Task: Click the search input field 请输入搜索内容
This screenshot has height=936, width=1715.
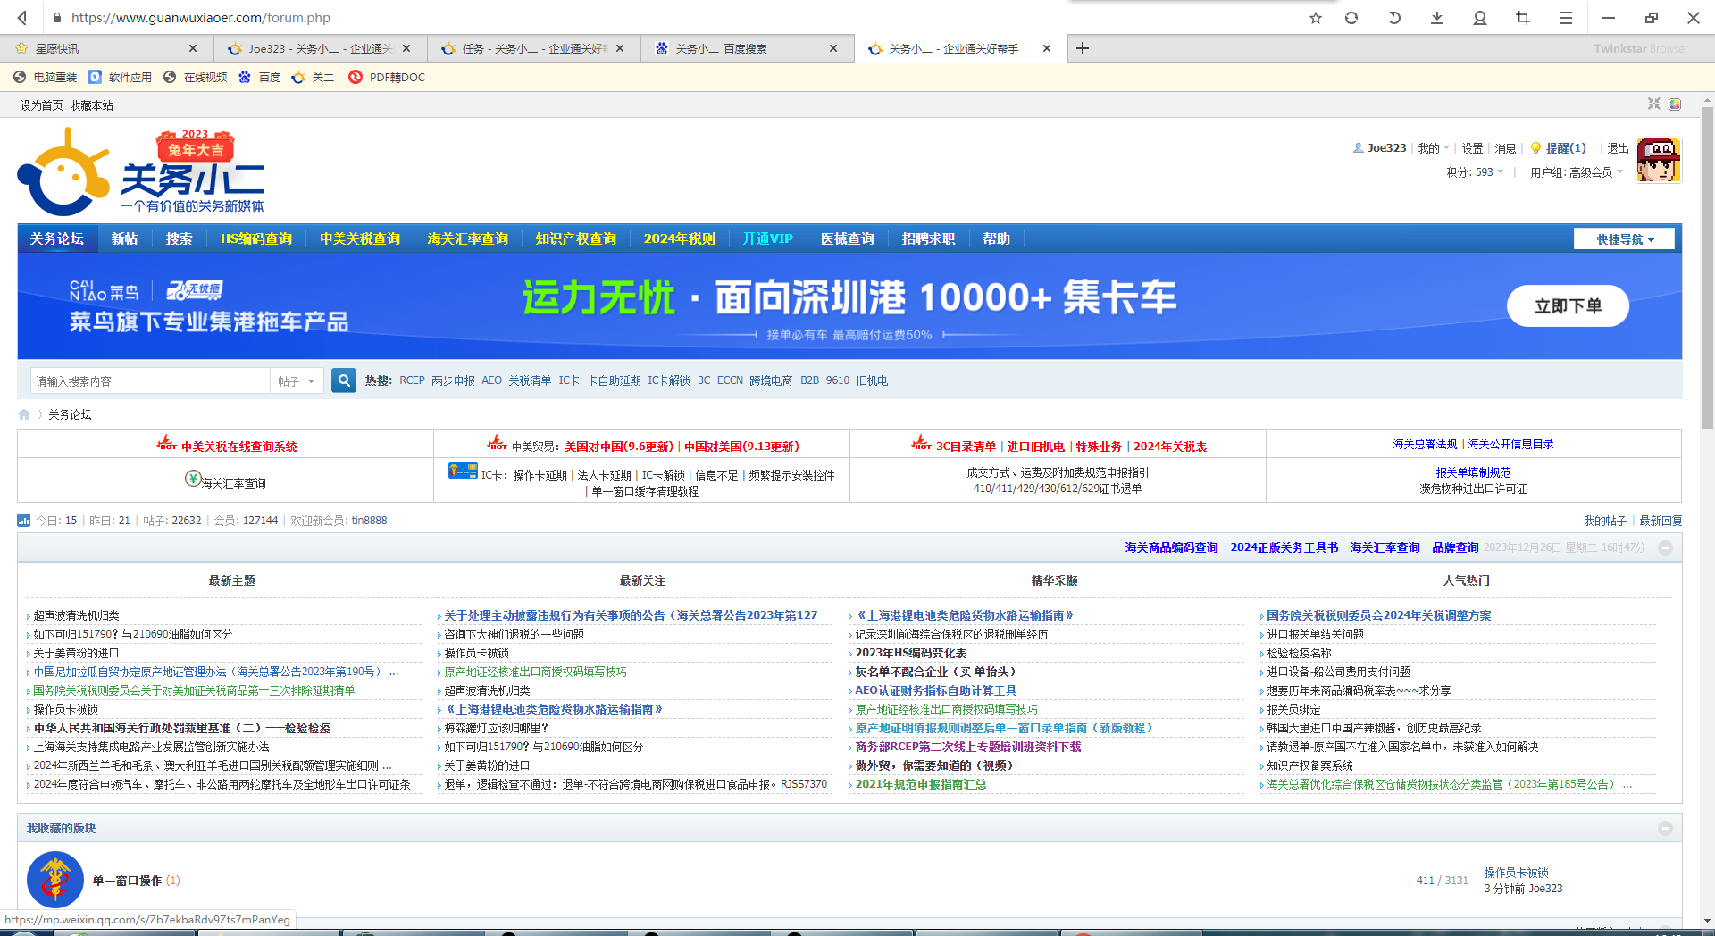Action: (150, 381)
